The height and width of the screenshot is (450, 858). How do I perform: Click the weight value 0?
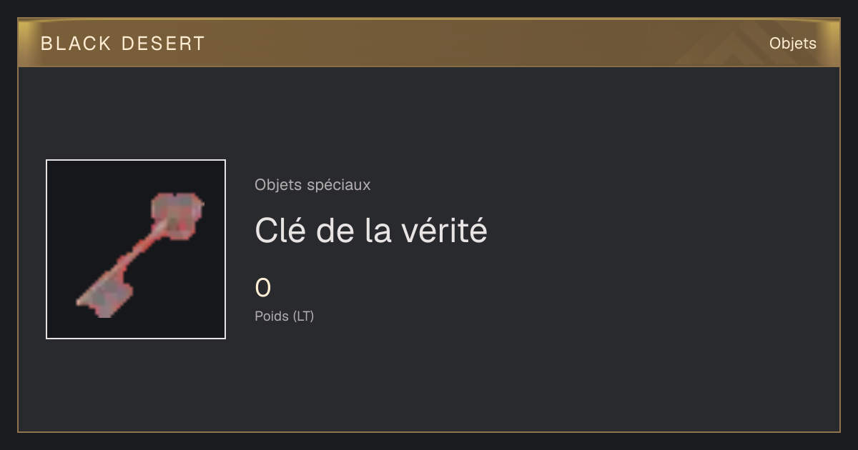(x=263, y=288)
